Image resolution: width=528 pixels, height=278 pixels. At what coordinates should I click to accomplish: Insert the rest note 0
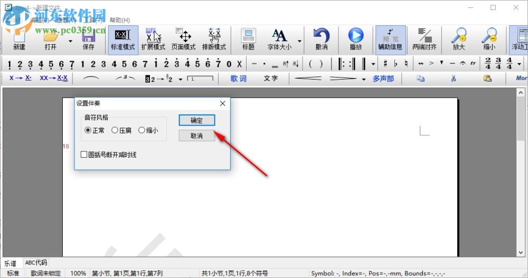pyautogui.click(x=229, y=64)
